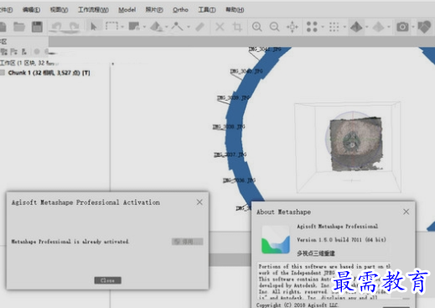Screen dimensions: 435x308
Task: Open the tiled model view dropdown arrow
Action: tap(389, 27)
